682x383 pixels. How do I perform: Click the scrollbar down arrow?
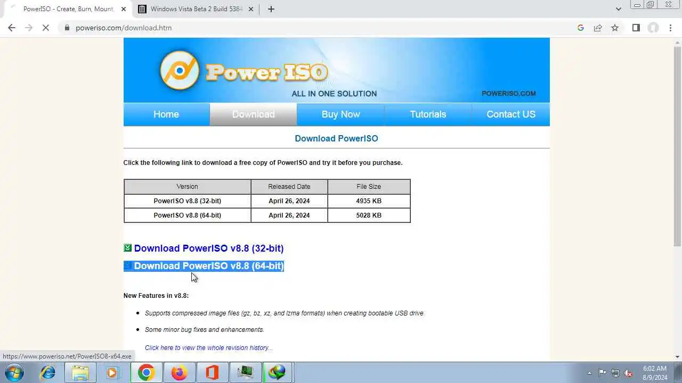coord(677,357)
